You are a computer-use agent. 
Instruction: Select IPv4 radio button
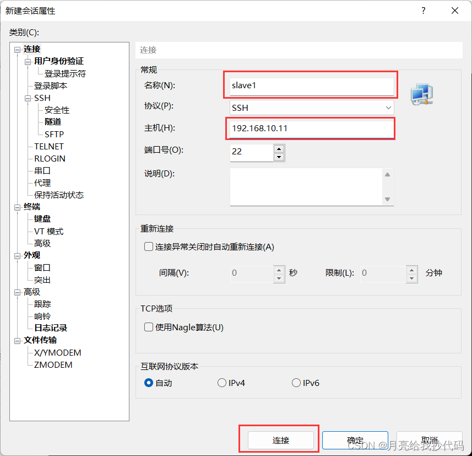coord(222,383)
